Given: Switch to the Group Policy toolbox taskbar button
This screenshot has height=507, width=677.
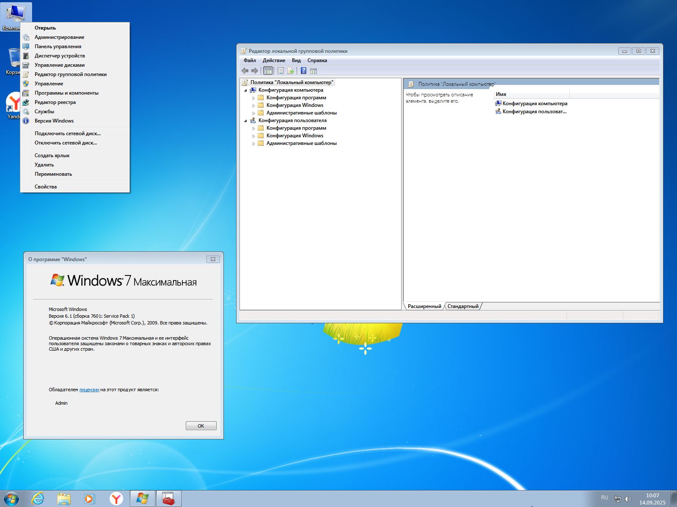Looking at the screenshot, I should pyautogui.click(x=169, y=499).
